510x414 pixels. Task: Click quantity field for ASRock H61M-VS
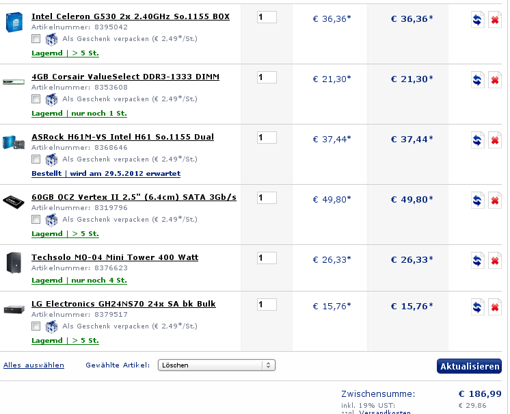[267, 138]
